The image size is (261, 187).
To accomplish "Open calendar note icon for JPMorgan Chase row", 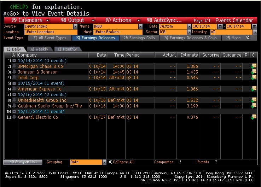I will pyautogui.click(x=254, y=66).
